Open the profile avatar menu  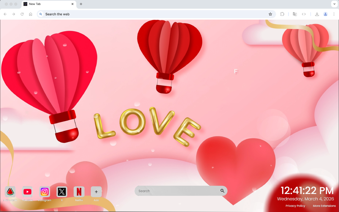coord(325,14)
